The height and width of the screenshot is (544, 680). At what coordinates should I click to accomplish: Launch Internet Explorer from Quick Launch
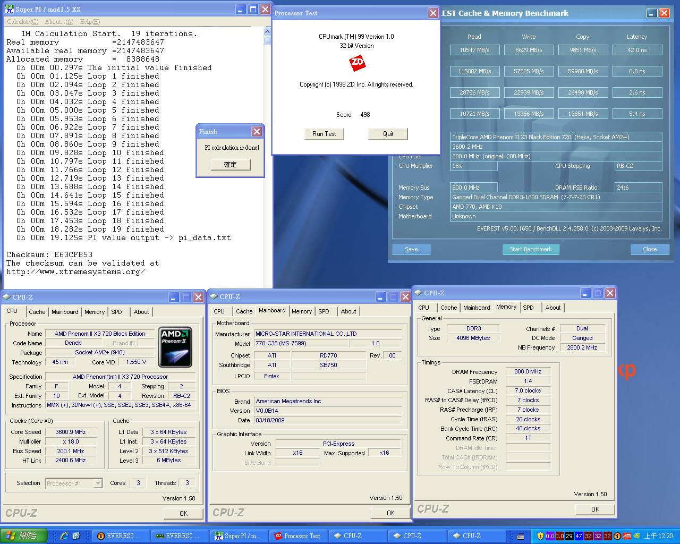[x=64, y=536]
